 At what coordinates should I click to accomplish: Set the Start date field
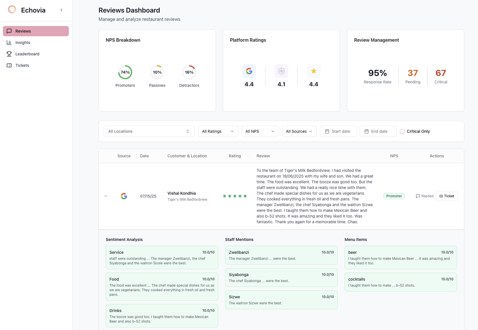339,131
